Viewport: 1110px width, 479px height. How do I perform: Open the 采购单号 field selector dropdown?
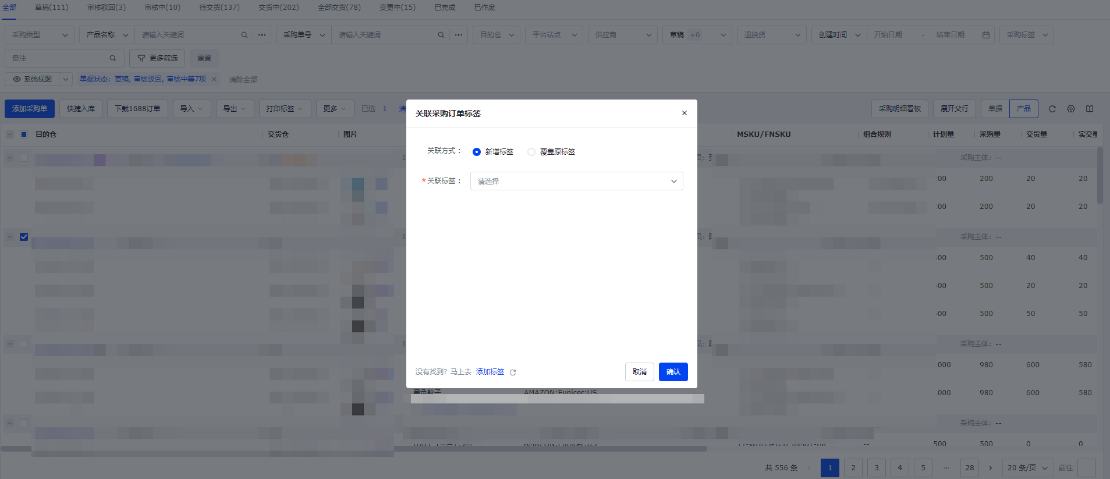point(304,35)
